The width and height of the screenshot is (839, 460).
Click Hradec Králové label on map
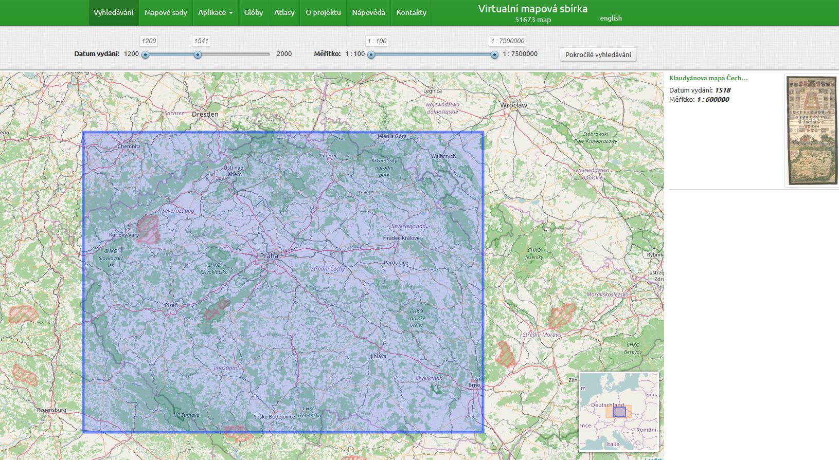tap(401, 238)
